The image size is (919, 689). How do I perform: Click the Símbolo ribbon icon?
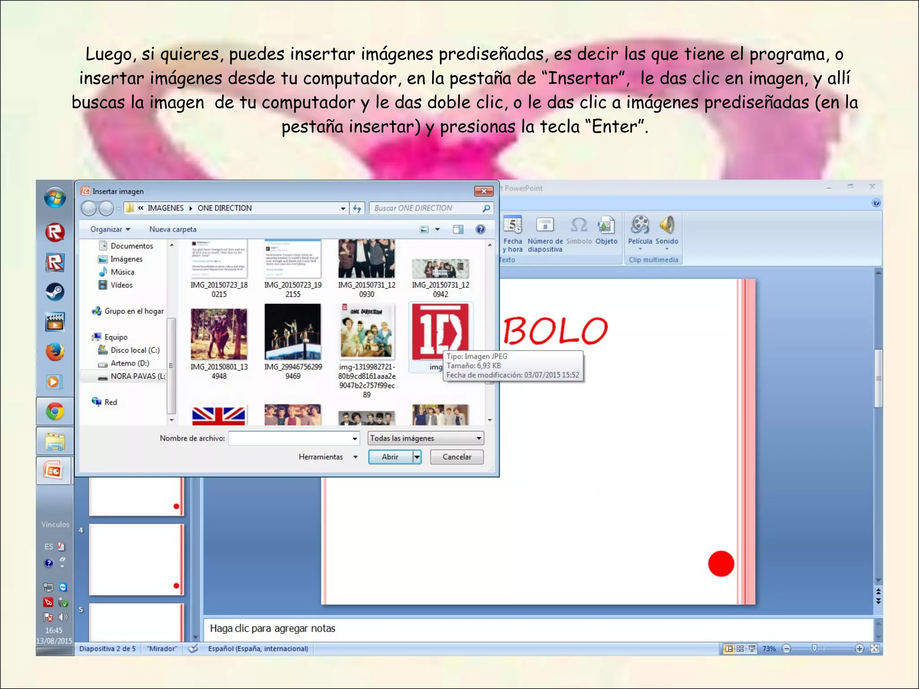579,231
